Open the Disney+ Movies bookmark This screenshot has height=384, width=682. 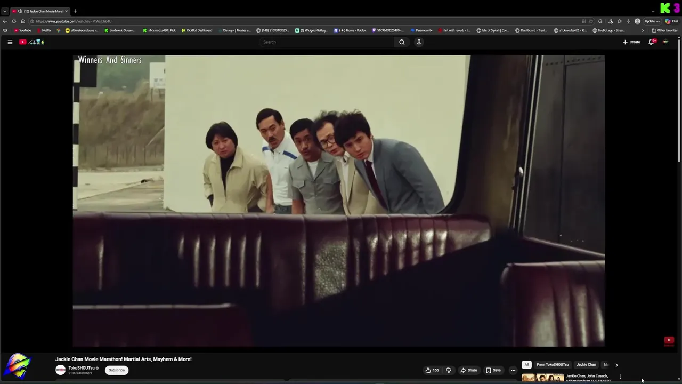(x=234, y=30)
